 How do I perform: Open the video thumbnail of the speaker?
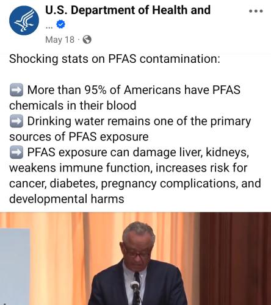click(135, 259)
